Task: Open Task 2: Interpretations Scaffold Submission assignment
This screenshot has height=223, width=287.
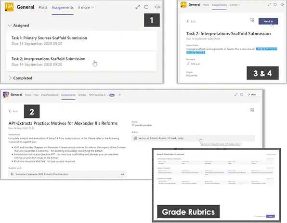Action: coord(81,61)
